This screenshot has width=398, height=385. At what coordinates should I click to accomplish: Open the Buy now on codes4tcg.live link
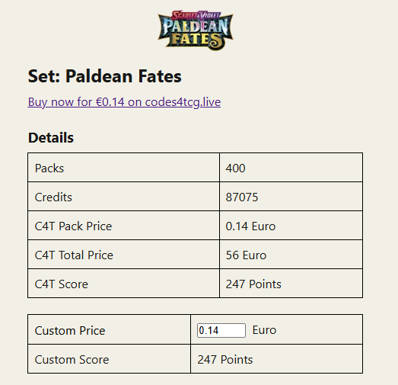coord(124,102)
